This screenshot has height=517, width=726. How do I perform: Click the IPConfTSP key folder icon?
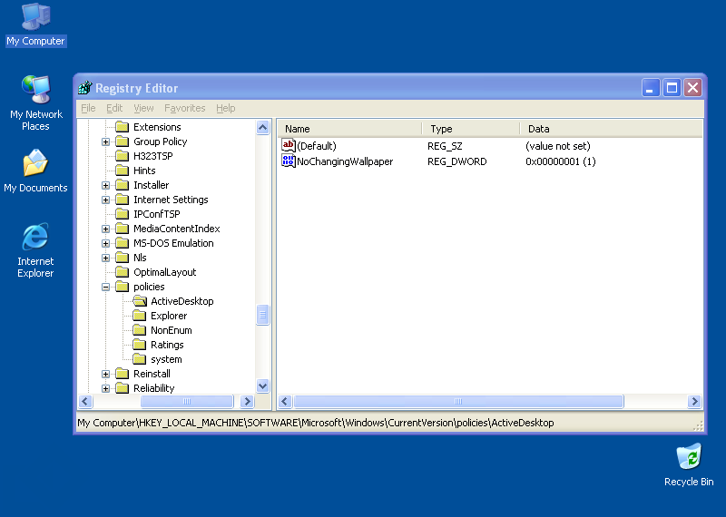click(x=123, y=214)
